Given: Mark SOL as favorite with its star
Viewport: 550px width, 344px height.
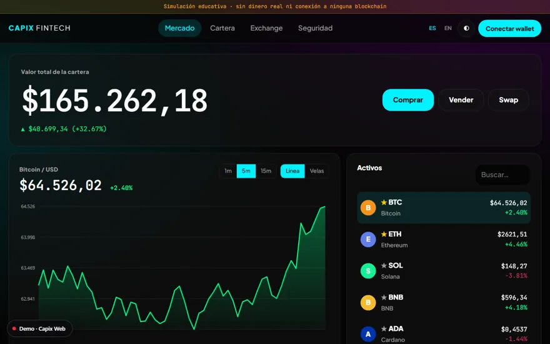Looking at the screenshot, I should [384, 266].
